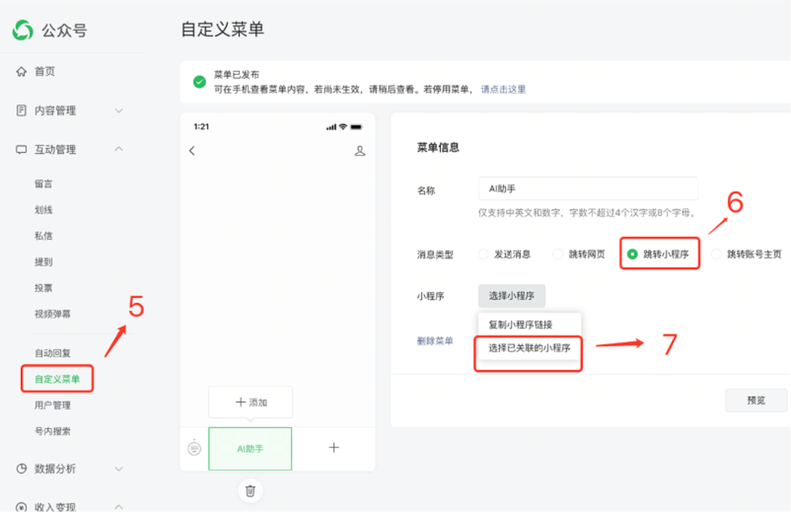Image resolution: width=791 pixels, height=512 pixels.
Task: Click the 名称 input field containing AI助手
Action: point(587,189)
